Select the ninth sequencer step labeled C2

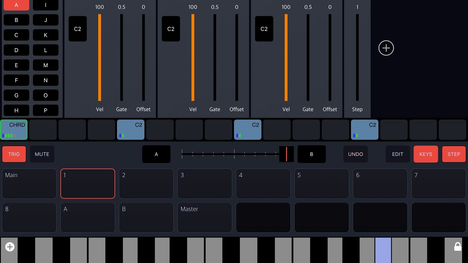pos(248,130)
